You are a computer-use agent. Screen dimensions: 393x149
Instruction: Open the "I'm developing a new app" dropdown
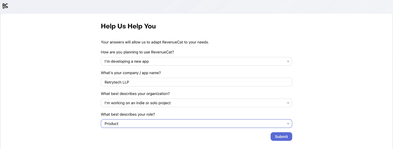click(x=196, y=61)
